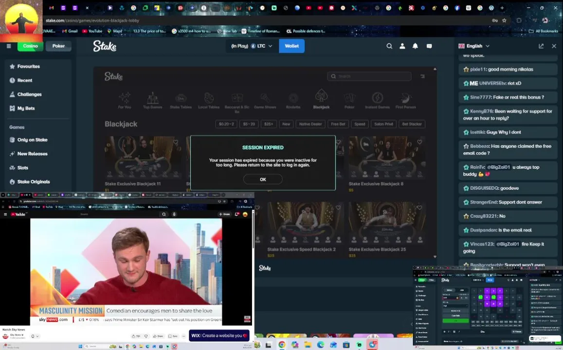The height and width of the screenshot is (350, 563).
Task: Select the Game Shows category tab
Action: [x=265, y=100]
